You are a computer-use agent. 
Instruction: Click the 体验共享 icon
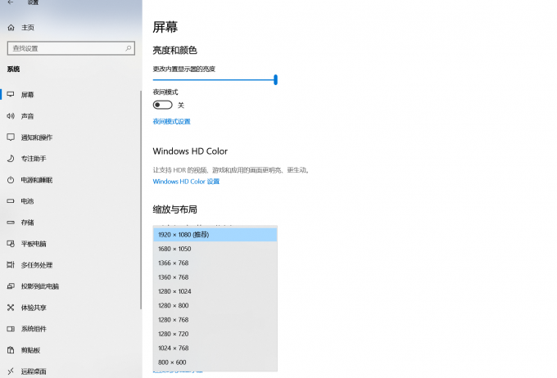11,308
